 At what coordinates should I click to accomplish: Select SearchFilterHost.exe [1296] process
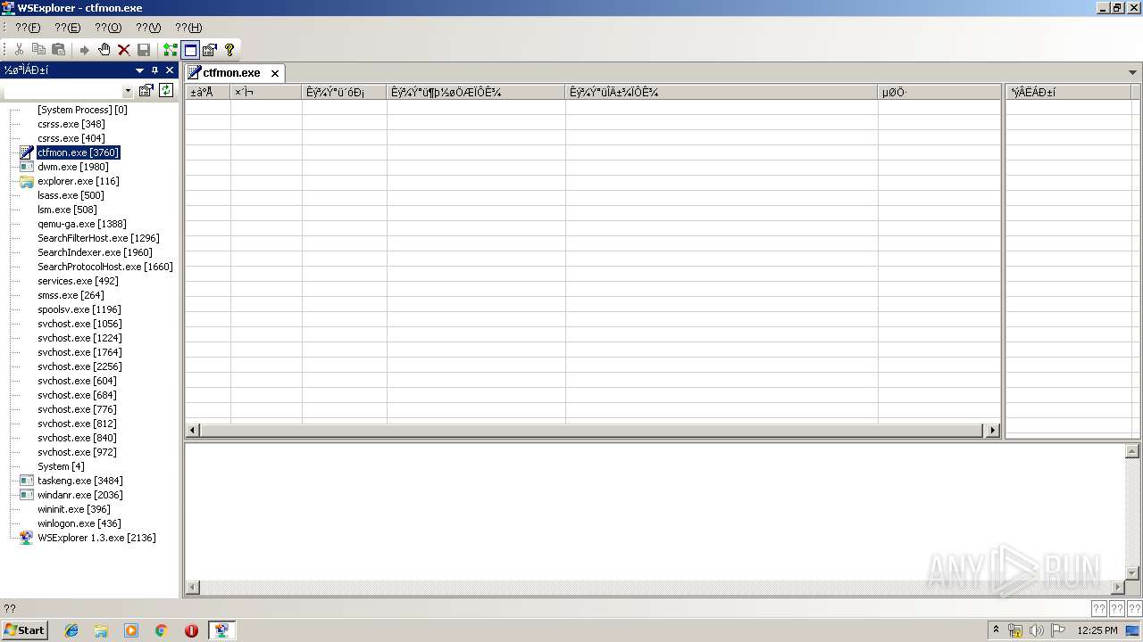click(x=98, y=238)
